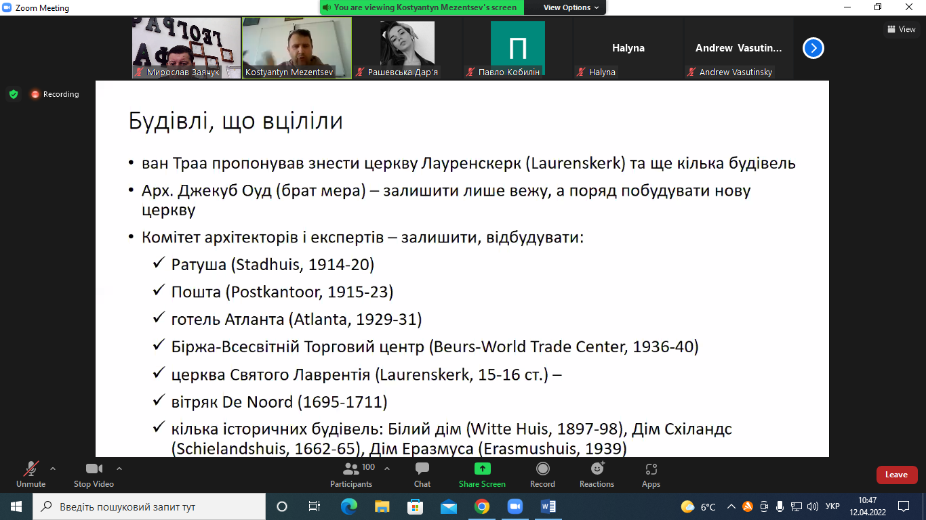Click slide title Будівлі, що вціліли
Screen dimensions: 926x520
pos(236,121)
